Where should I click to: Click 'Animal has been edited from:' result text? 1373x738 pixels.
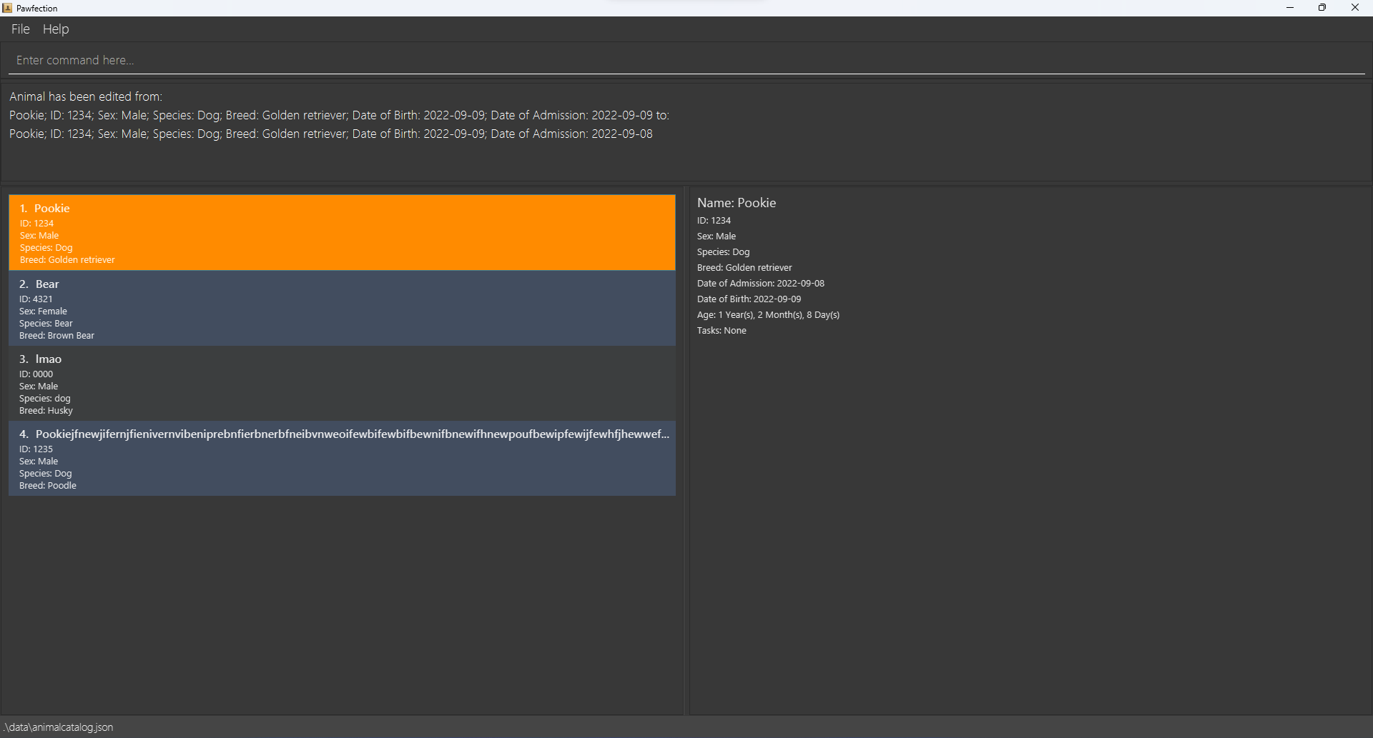pyautogui.click(x=86, y=96)
